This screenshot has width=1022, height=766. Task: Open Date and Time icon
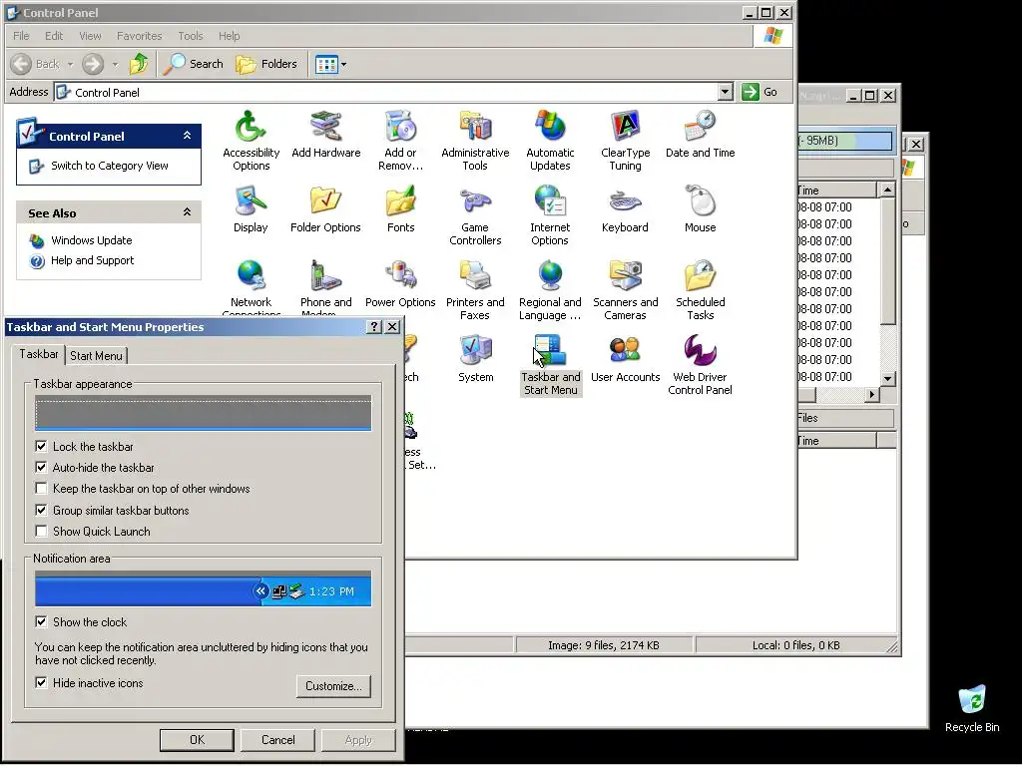(x=700, y=135)
